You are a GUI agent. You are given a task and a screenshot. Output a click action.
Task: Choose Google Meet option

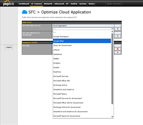(82, 41)
